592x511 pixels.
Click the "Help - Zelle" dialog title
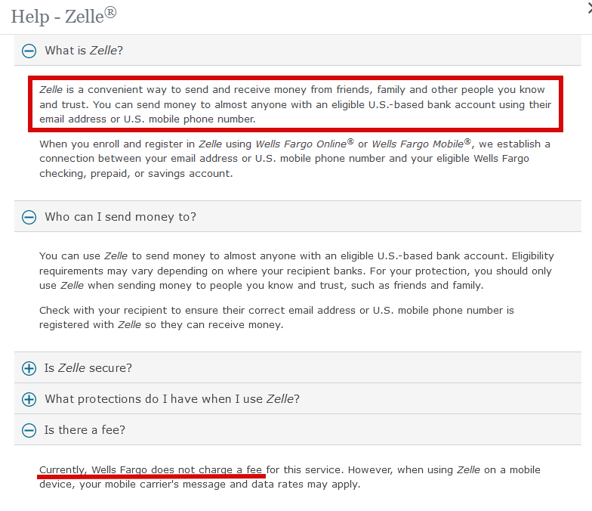(63, 17)
